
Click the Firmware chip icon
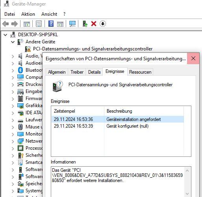coord(20,98)
